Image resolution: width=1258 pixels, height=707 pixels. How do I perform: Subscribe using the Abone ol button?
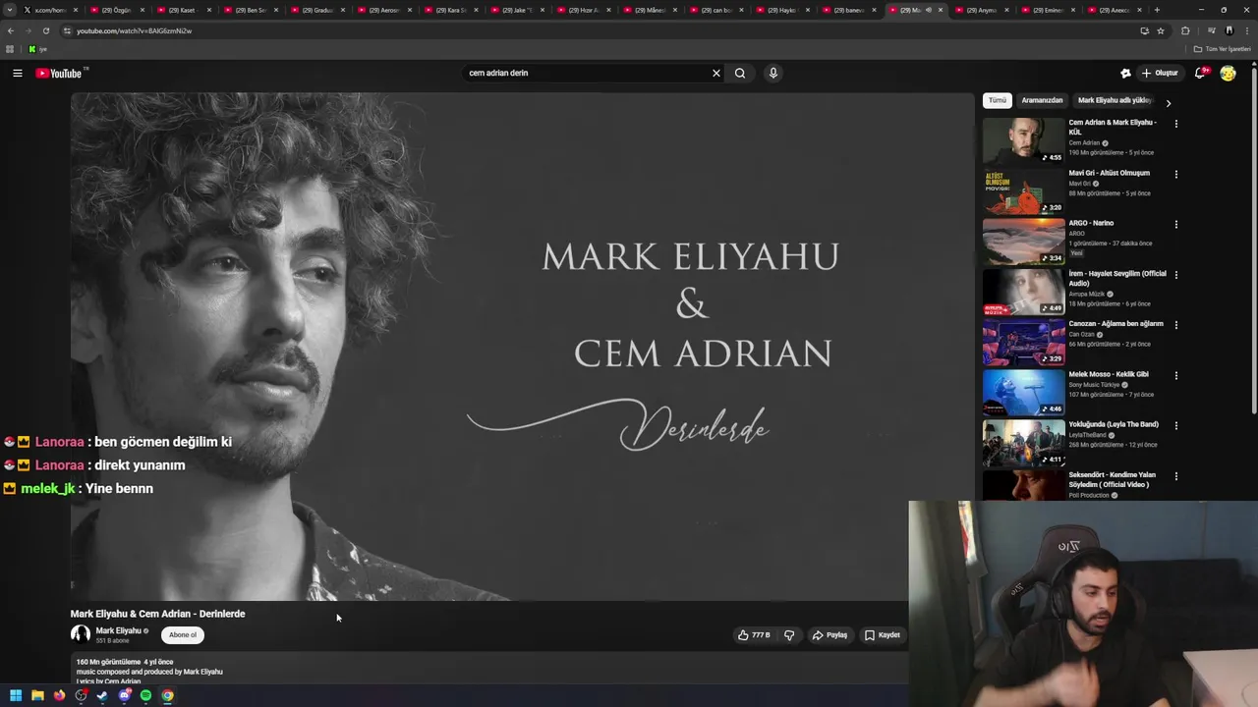click(183, 635)
